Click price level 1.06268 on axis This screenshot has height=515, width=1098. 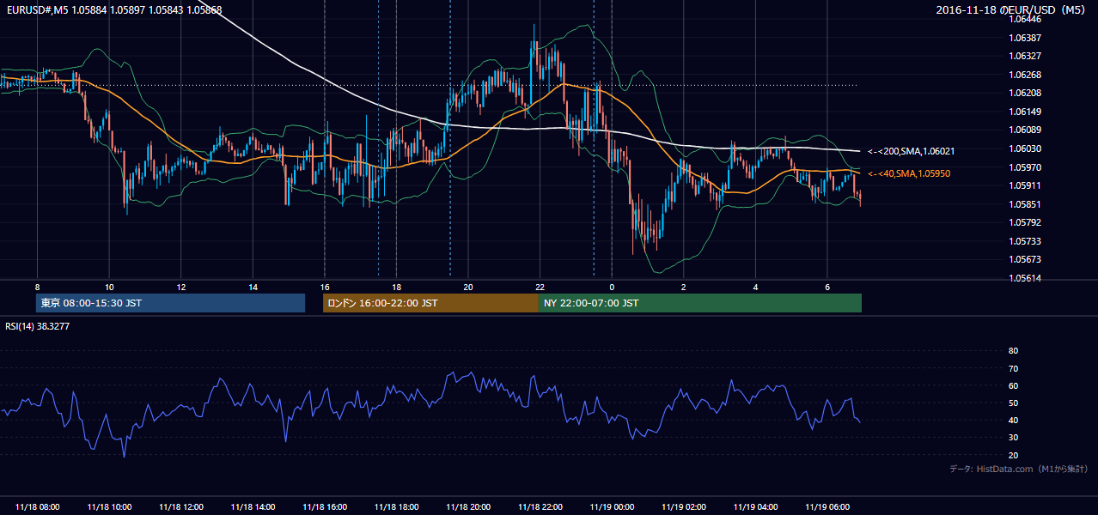[1025, 75]
